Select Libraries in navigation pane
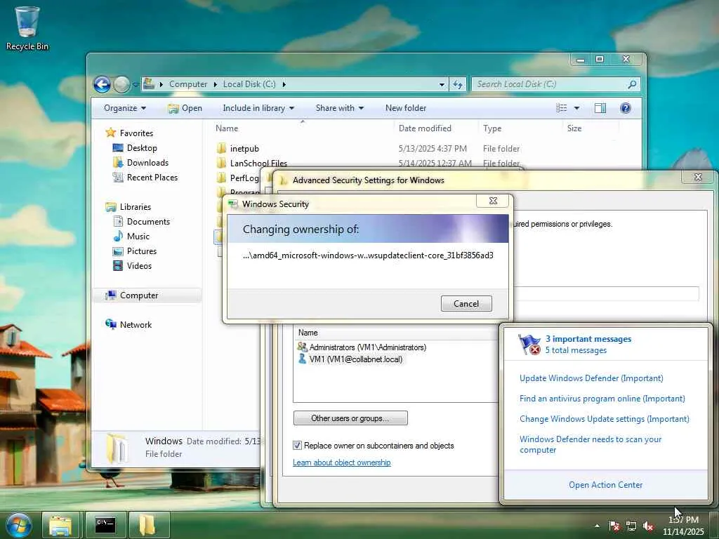The image size is (719, 539). click(136, 207)
